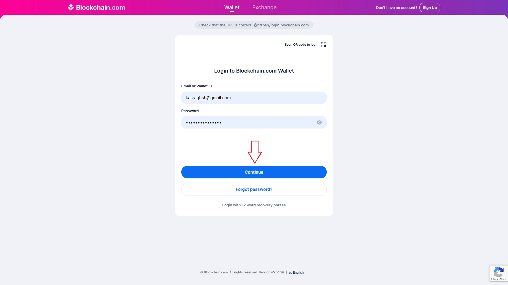Image resolution: width=508 pixels, height=285 pixels.
Task: Select Login with 12 word recovery phrase
Action: coord(254,205)
